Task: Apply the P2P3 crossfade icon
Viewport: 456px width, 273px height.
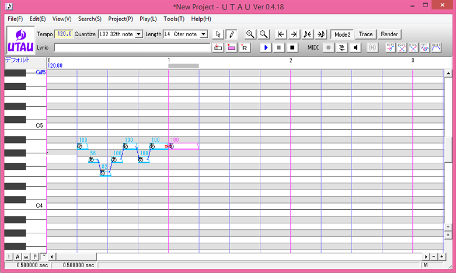Action: (x=402, y=48)
